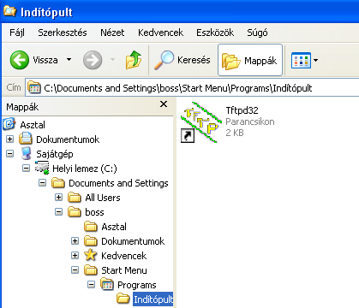Open Vissza history dropdown arrow
This screenshot has height=308, width=359.
(x=69, y=60)
